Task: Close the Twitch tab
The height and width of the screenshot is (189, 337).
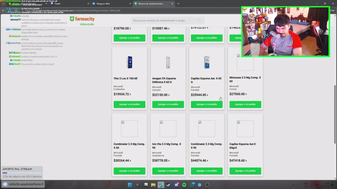Action: click(88, 4)
